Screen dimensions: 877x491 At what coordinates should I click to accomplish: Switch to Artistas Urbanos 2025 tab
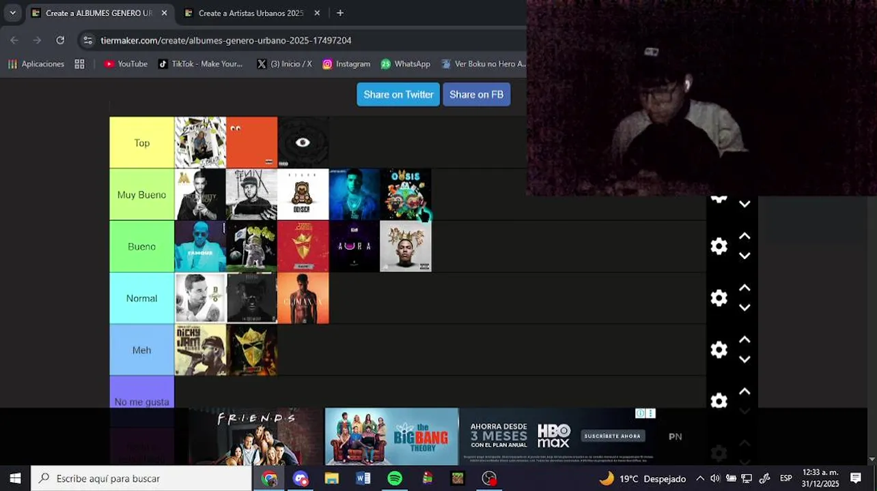(x=251, y=13)
